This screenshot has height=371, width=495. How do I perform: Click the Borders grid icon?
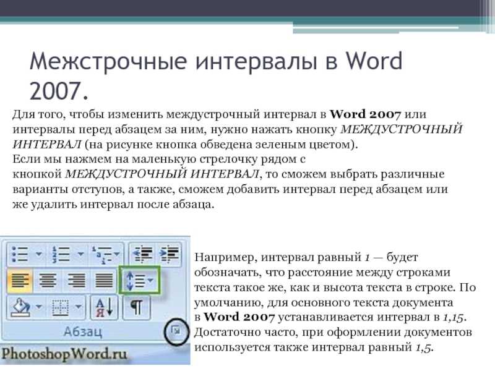[x=60, y=307]
